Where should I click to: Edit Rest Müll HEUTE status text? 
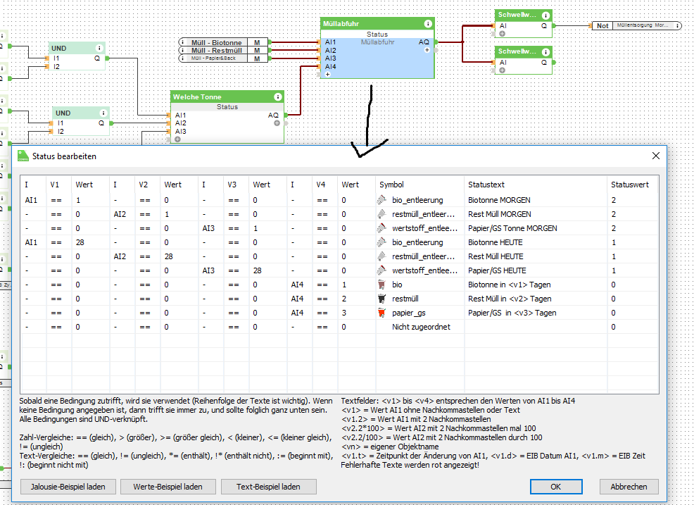pyautogui.click(x=496, y=256)
